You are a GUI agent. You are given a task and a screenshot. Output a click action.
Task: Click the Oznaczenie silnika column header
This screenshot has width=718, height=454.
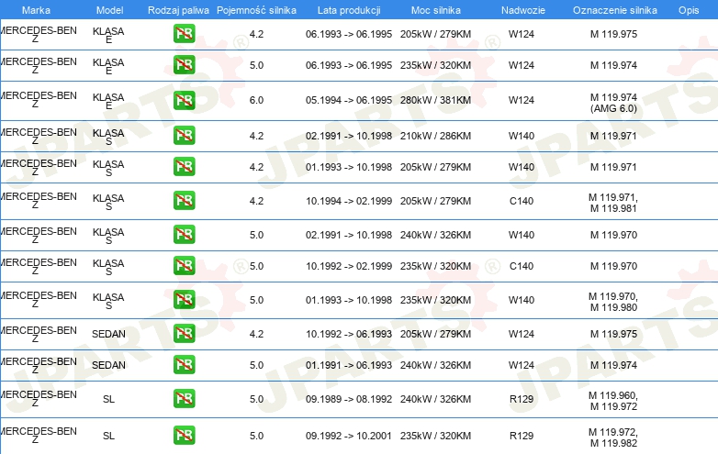click(614, 10)
